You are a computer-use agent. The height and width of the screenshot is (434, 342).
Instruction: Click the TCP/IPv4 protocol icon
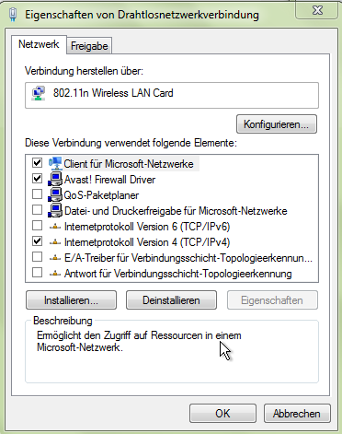point(55,242)
